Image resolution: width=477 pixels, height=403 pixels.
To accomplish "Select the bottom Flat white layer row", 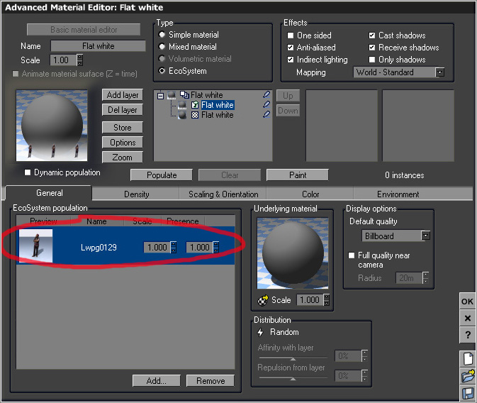I will tap(218, 115).
